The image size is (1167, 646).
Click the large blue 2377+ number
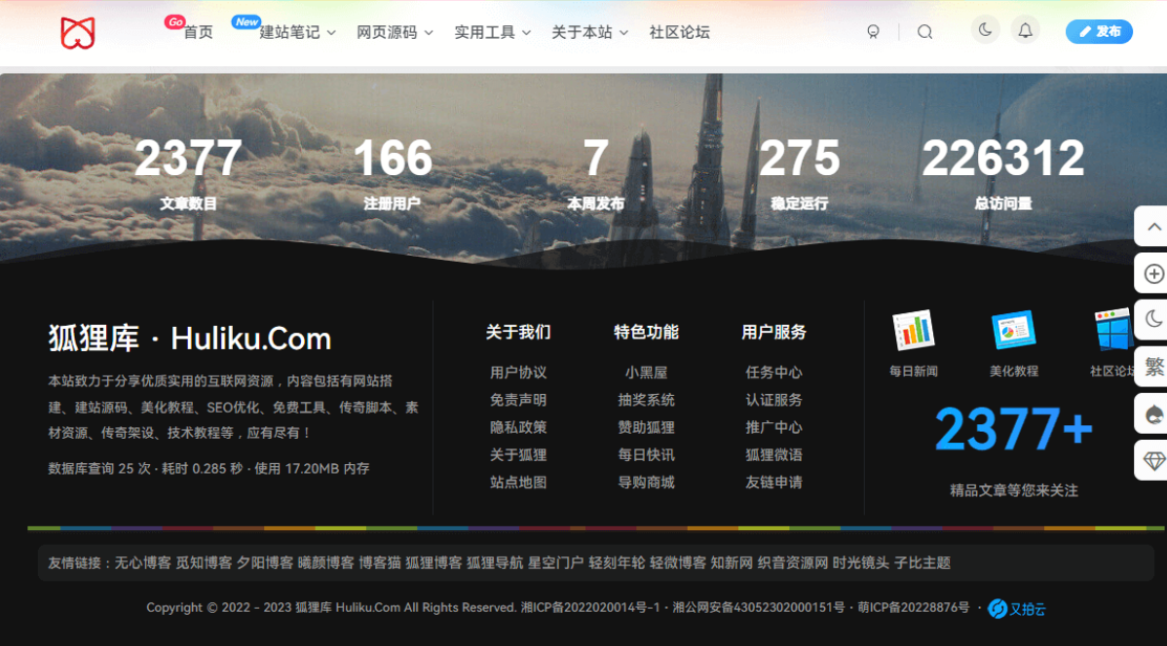(x=1014, y=430)
